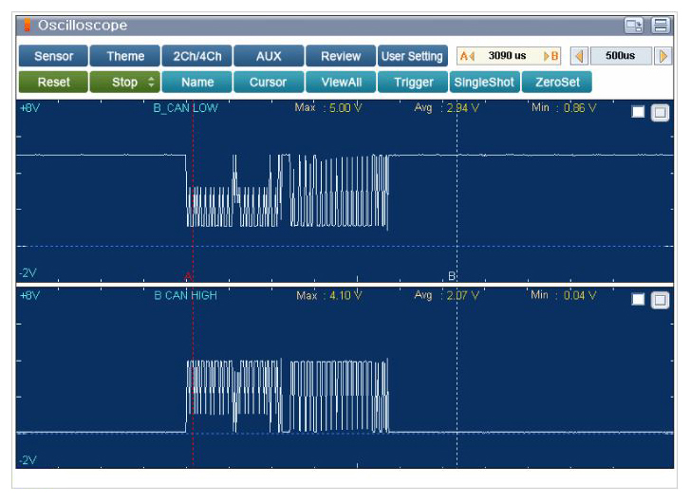Screen dimensions: 690x501
Task: Click rounded square button on B CAN HIGH channel
Action: click(x=661, y=300)
